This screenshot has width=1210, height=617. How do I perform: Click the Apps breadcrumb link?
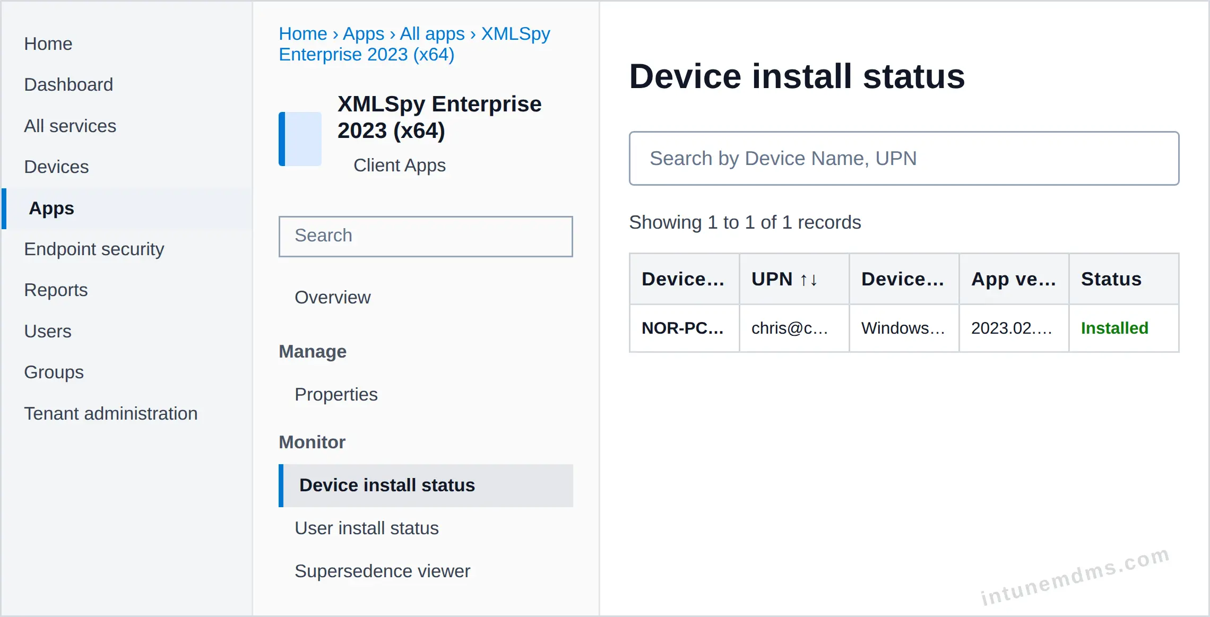[364, 33]
